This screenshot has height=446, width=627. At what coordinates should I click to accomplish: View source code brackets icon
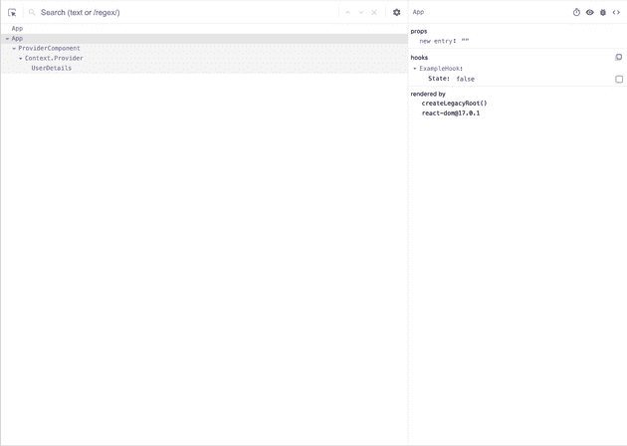click(616, 12)
